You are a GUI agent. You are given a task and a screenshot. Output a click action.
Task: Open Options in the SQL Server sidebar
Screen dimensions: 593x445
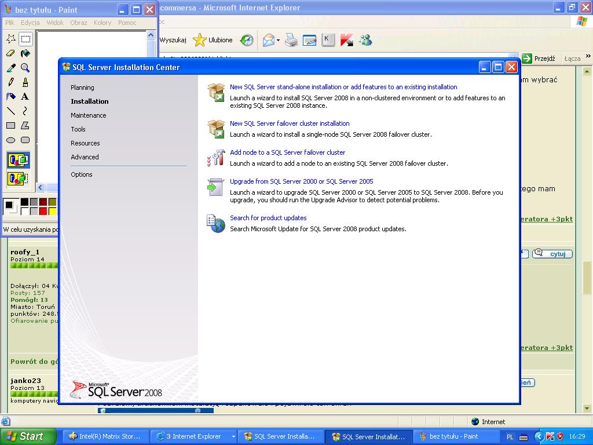(x=81, y=174)
